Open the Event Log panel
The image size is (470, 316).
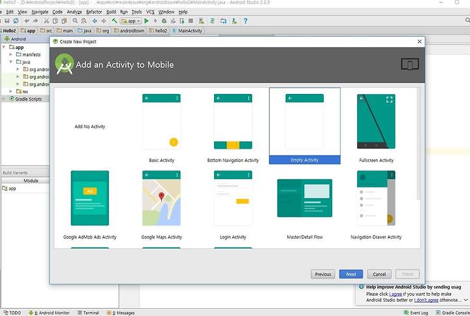click(416, 313)
